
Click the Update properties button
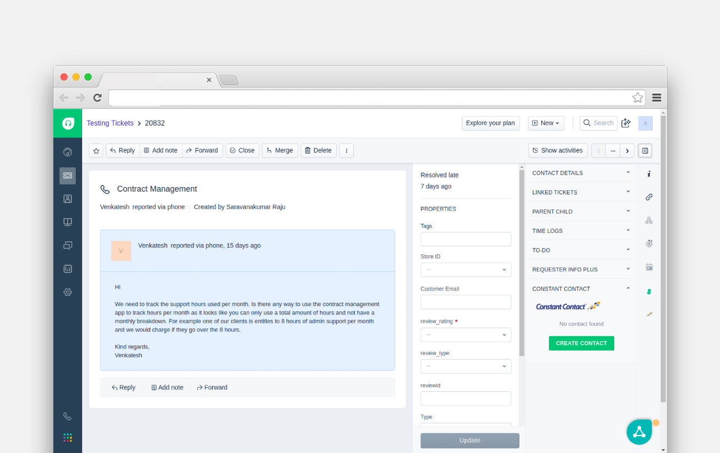(470, 441)
